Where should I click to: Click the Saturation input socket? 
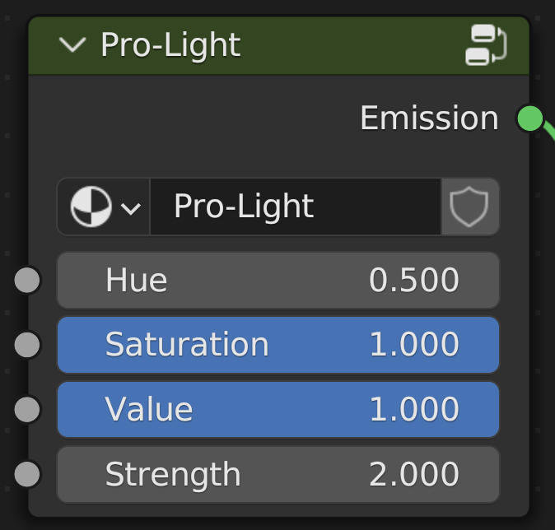(28, 345)
